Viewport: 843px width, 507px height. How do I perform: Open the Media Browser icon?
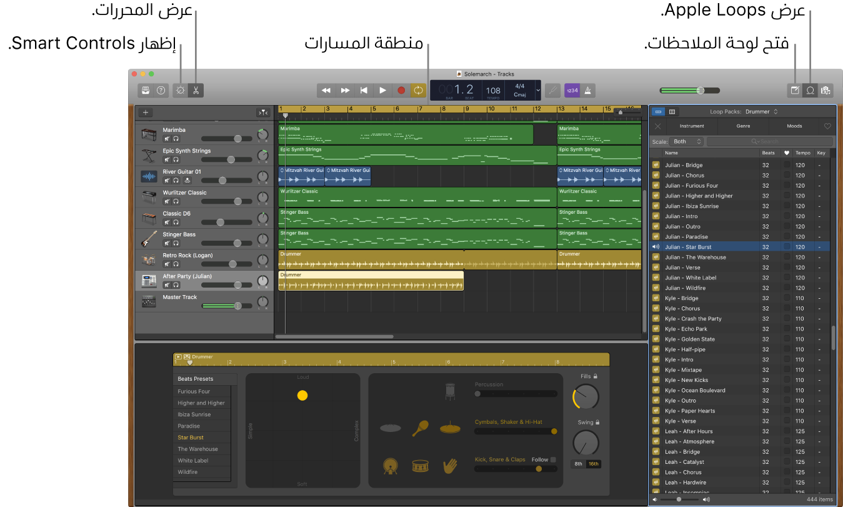(826, 90)
